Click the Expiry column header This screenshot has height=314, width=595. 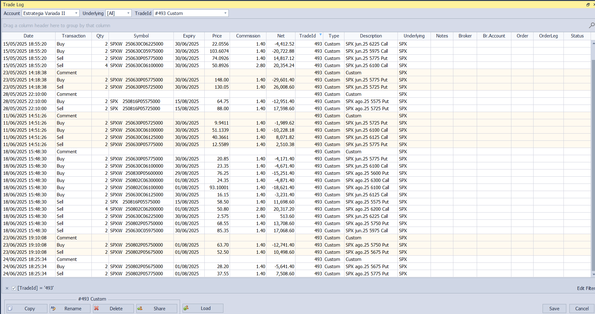point(189,36)
